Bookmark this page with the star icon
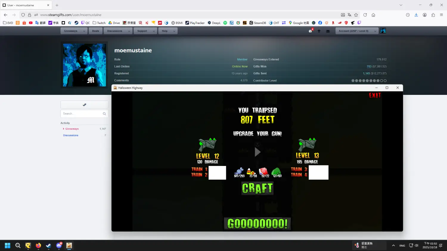 tap(356, 15)
